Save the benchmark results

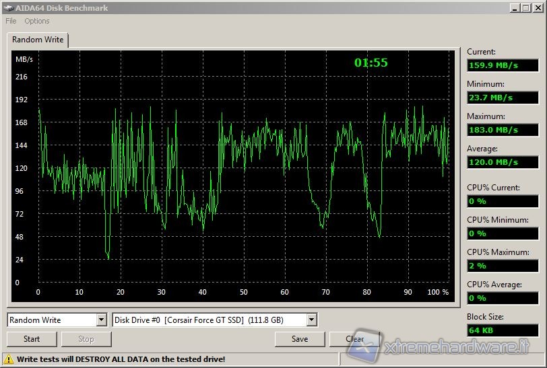click(x=300, y=339)
